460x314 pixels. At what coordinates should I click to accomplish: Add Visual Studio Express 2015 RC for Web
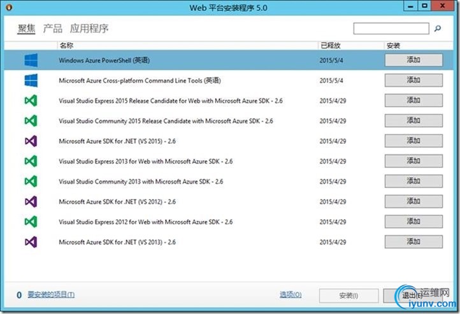point(413,101)
